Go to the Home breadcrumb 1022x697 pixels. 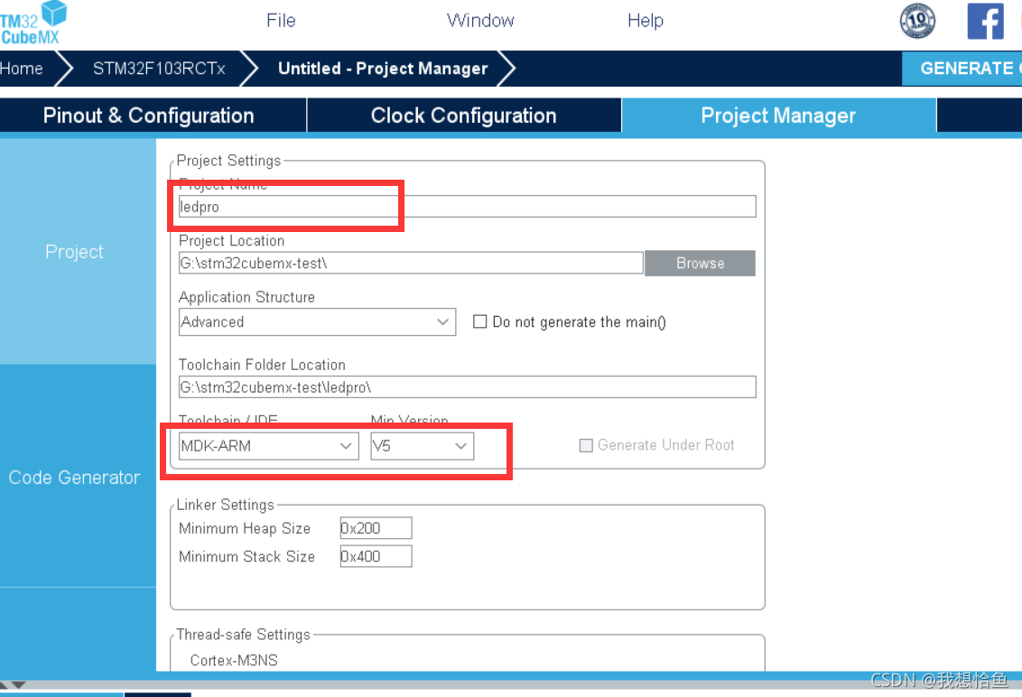coord(22,69)
